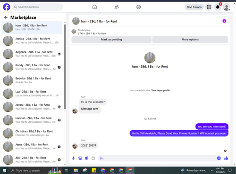
Task: Click More options button
Action: 190,40
